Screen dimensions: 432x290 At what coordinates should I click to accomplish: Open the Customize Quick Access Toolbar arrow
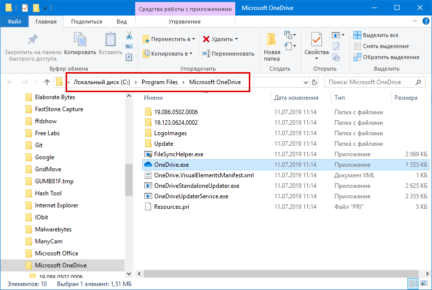[45, 9]
